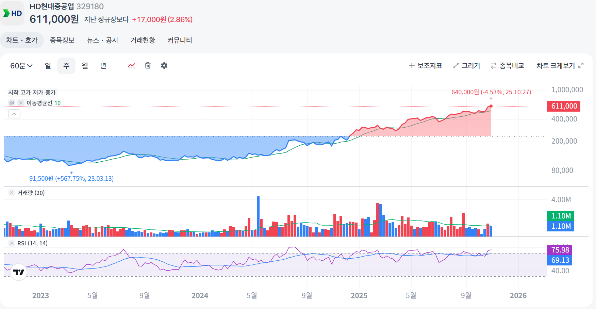Screen dimensions: 596x309
Task: Activate the 그리기 drawing tool
Action: pos(466,66)
